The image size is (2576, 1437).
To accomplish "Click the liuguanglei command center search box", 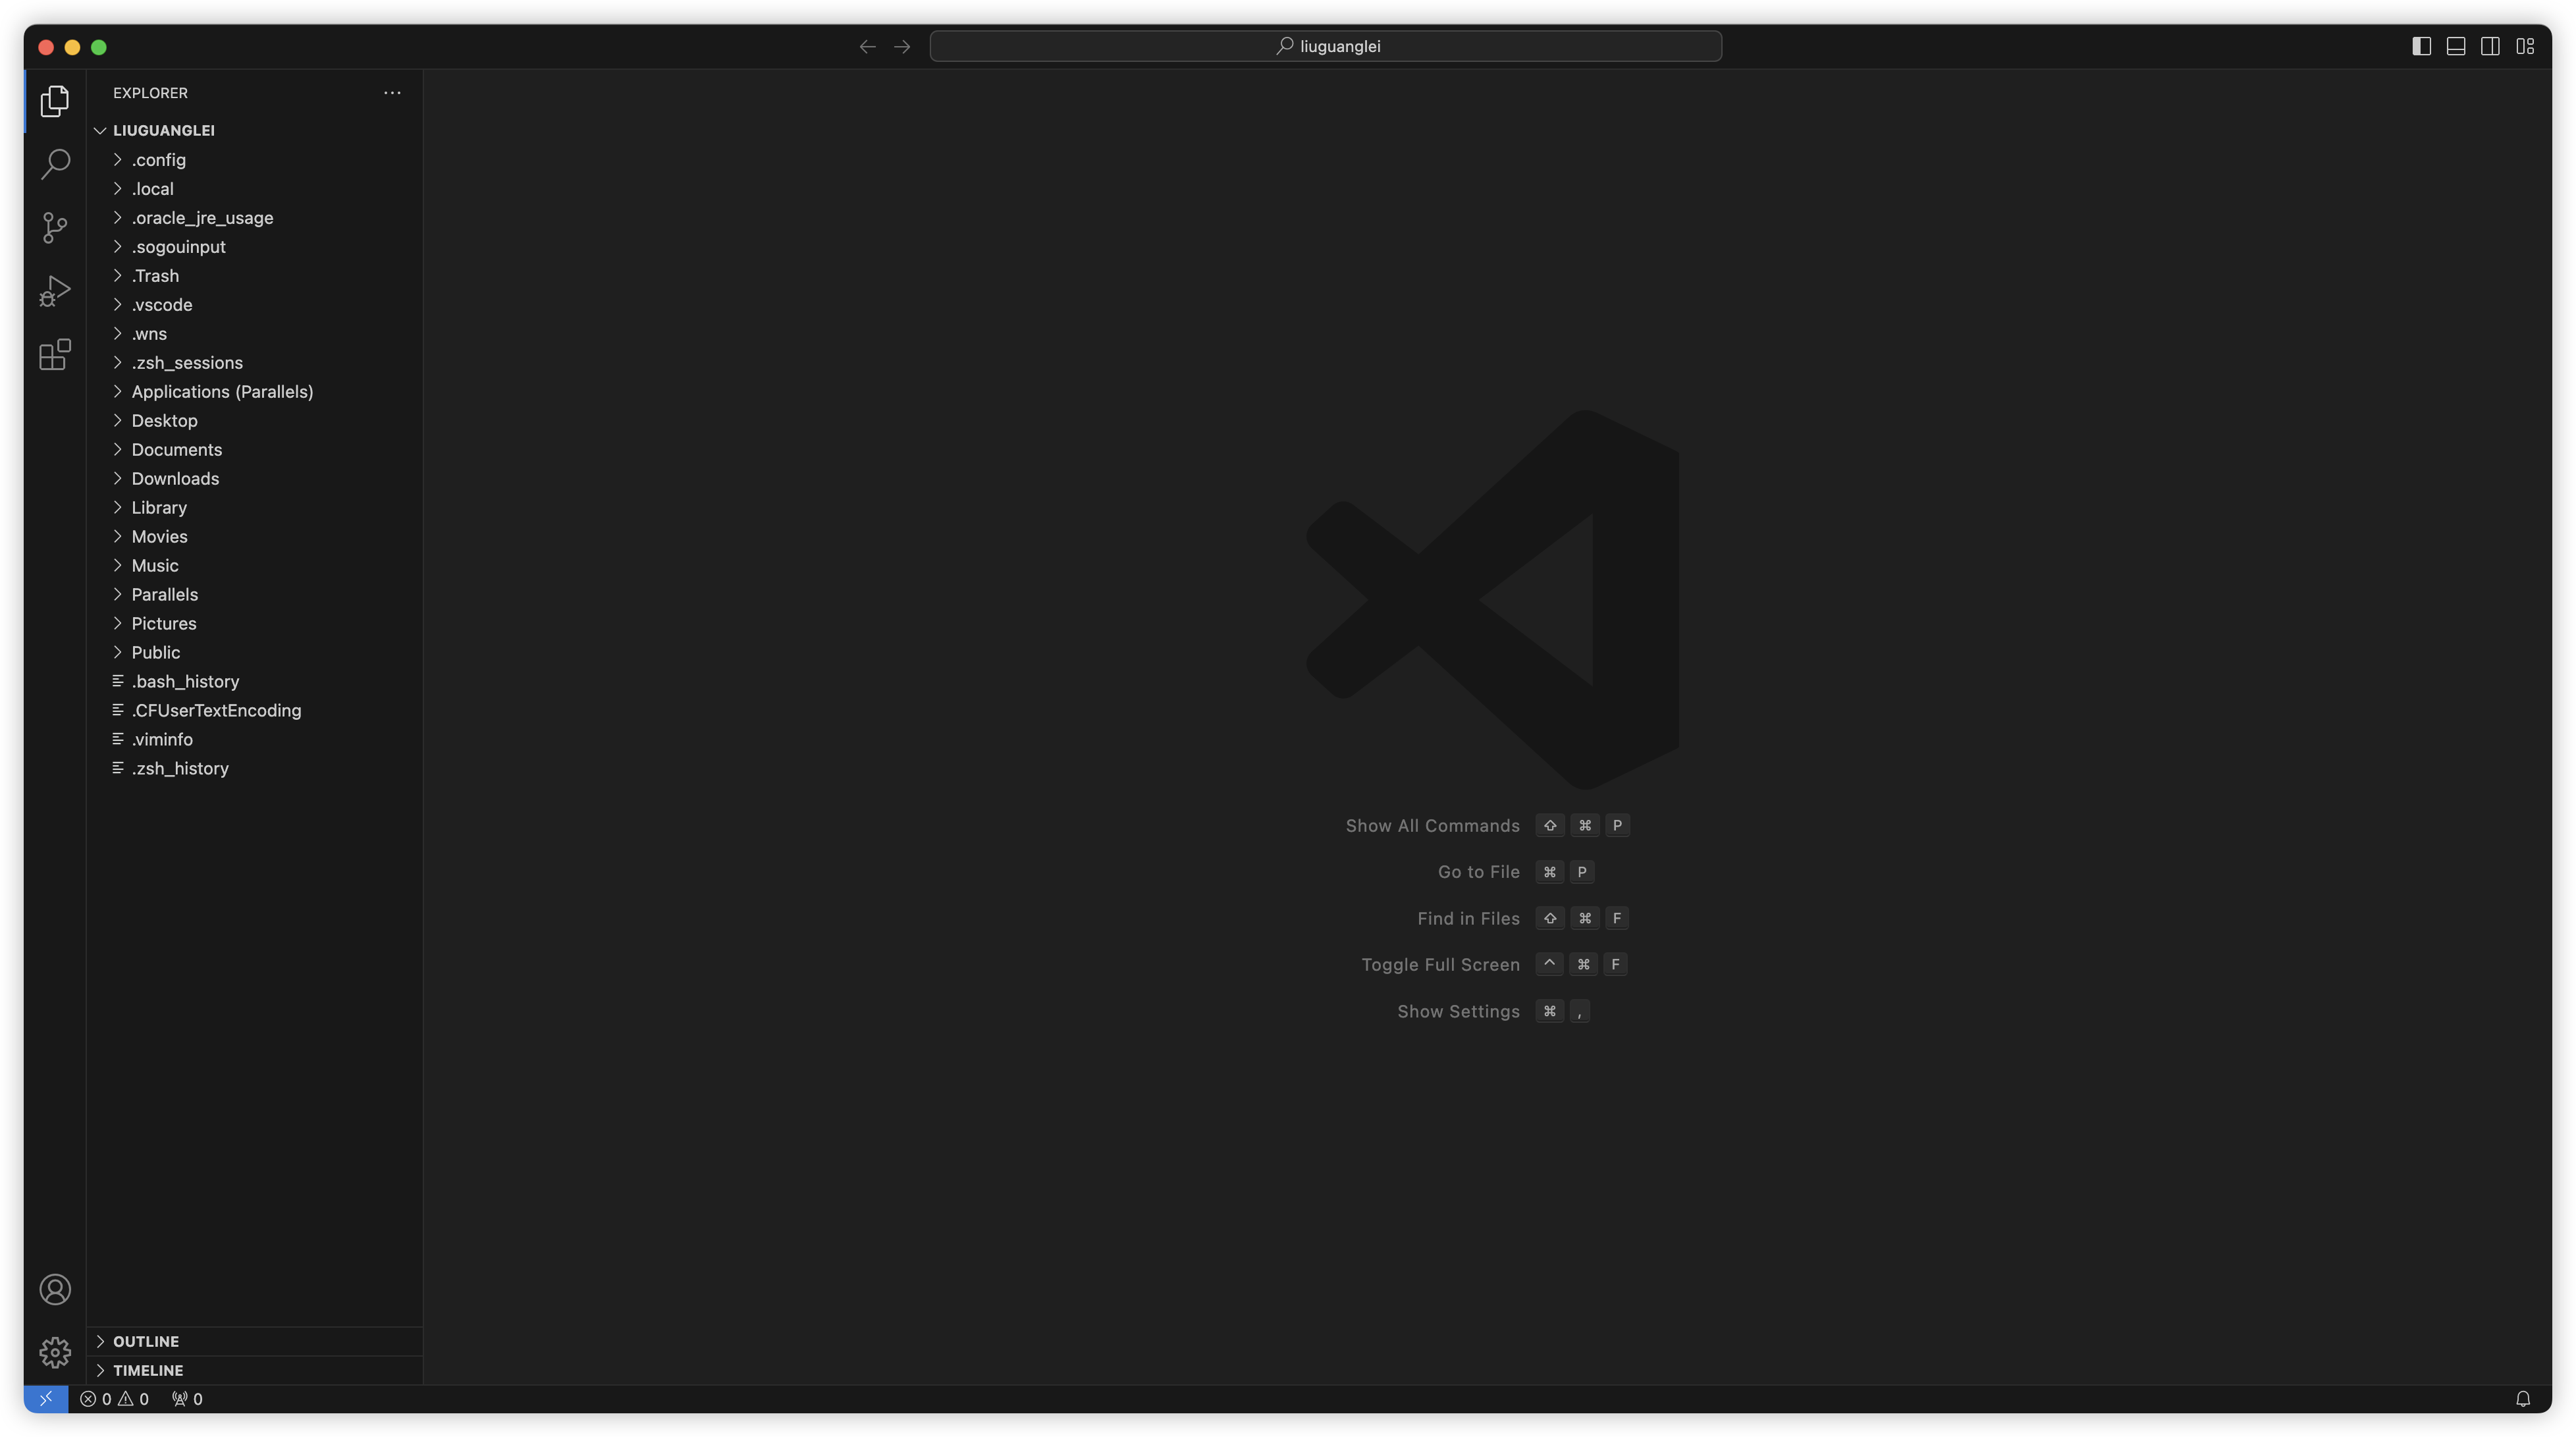I will click(1325, 46).
